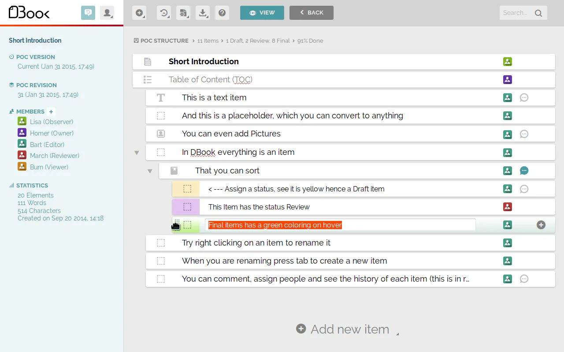
Task: Go BACK using the gray button
Action: click(x=312, y=13)
